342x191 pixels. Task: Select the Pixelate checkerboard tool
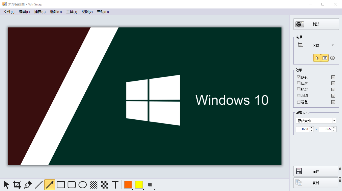(105, 185)
